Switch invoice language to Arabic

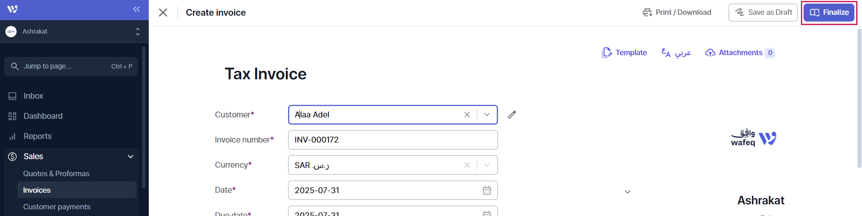[676, 53]
